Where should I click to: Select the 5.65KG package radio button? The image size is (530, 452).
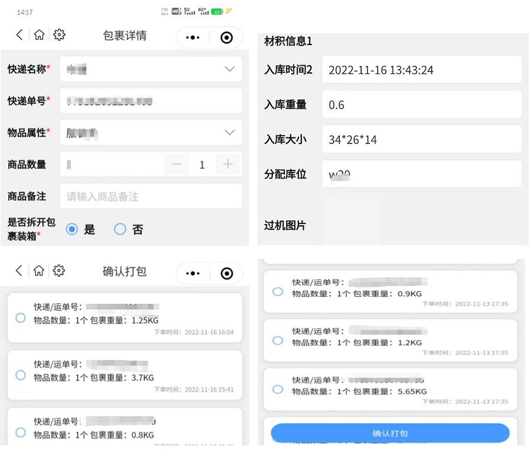pos(277,389)
